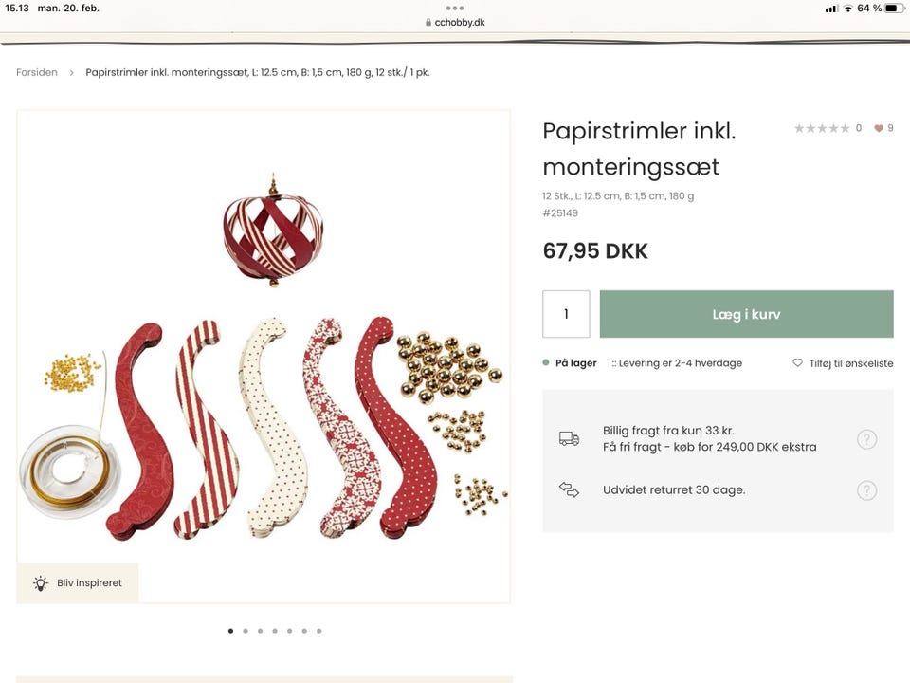910x683 pixels.
Task: Click the Papirstrimler breadcrumb item
Action: pyautogui.click(x=258, y=73)
